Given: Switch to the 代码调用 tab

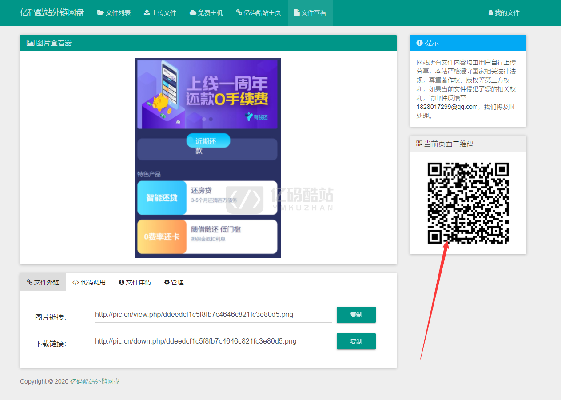Looking at the screenshot, I should pyautogui.click(x=89, y=282).
